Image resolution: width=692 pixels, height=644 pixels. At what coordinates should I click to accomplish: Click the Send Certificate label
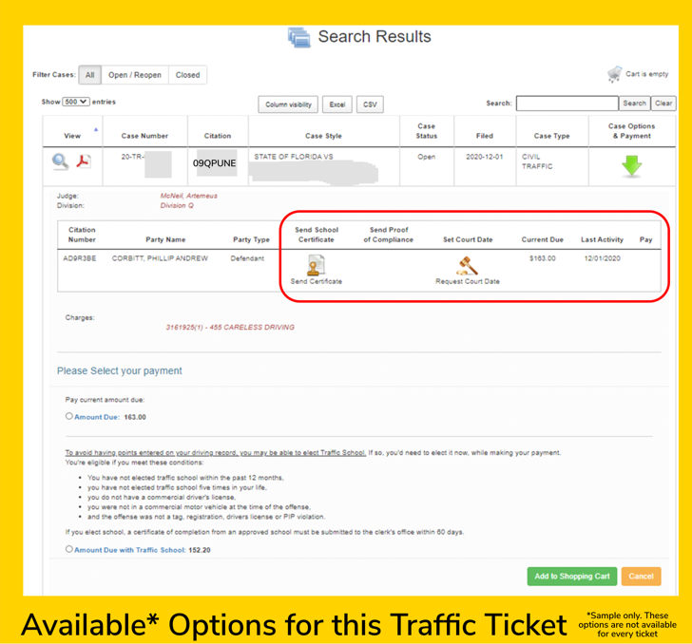click(x=317, y=281)
